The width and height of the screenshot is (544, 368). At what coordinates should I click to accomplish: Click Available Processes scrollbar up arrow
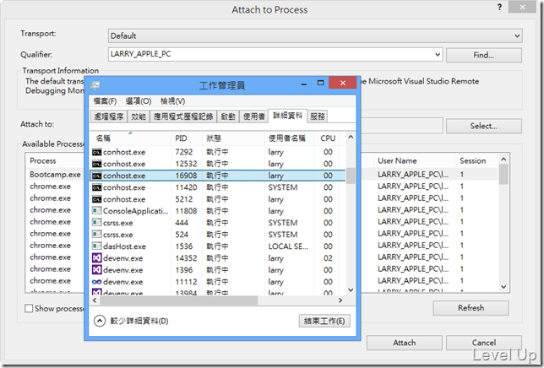[503, 160]
